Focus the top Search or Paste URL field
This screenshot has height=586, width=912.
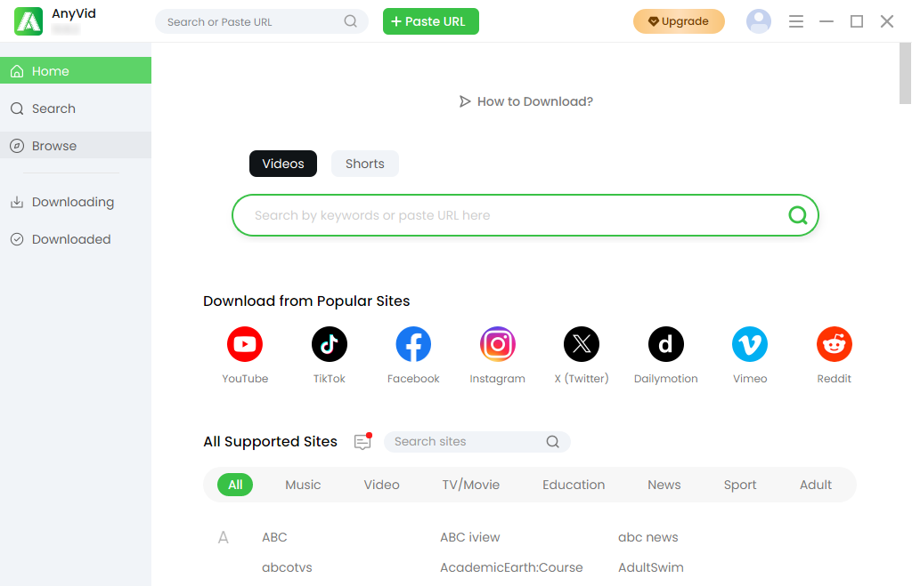pos(262,21)
